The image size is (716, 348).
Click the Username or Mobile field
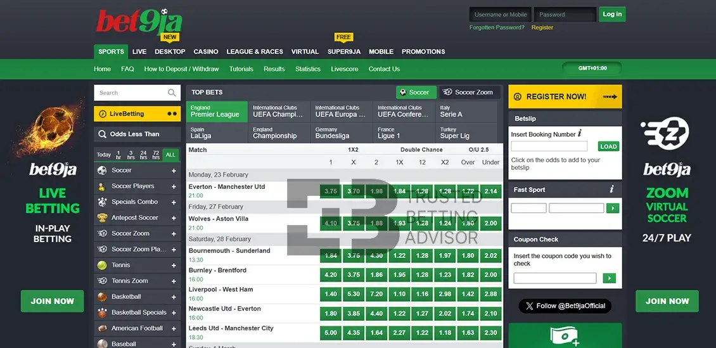501,14
